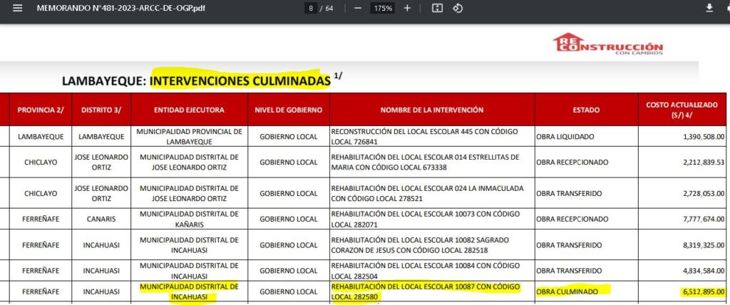Download the PDF file
This screenshot has width=730, height=305.
tap(709, 9)
